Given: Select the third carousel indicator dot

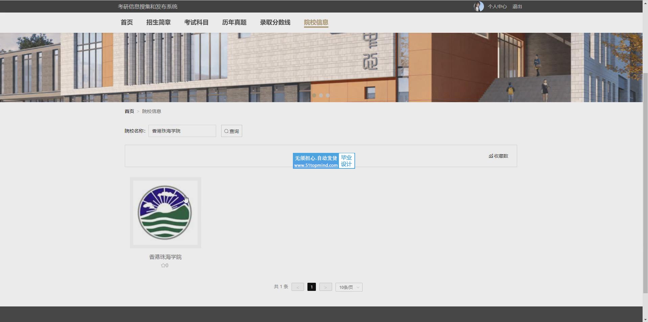Looking at the screenshot, I should click(x=328, y=95).
